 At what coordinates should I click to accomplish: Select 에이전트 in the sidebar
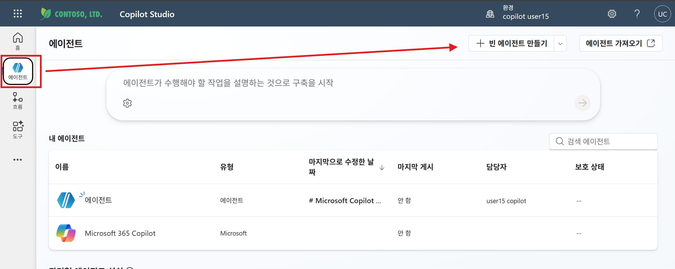point(18,71)
